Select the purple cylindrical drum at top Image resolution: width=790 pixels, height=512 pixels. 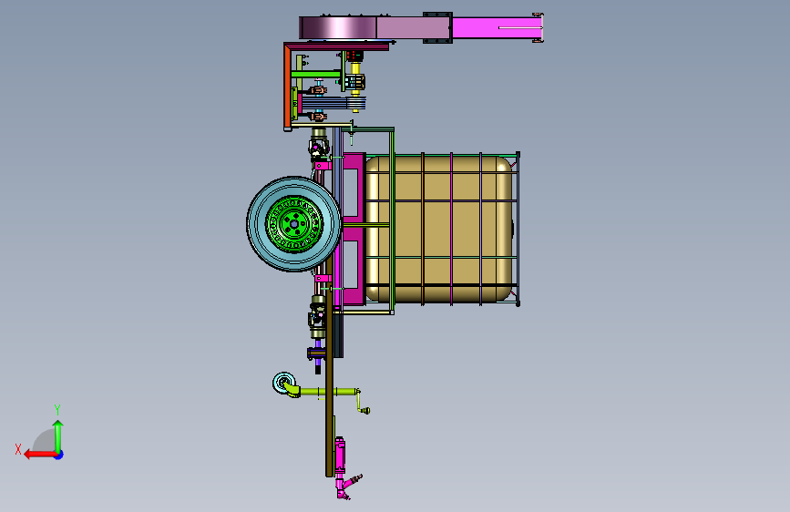pyautogui.click(x=338, y=27)
